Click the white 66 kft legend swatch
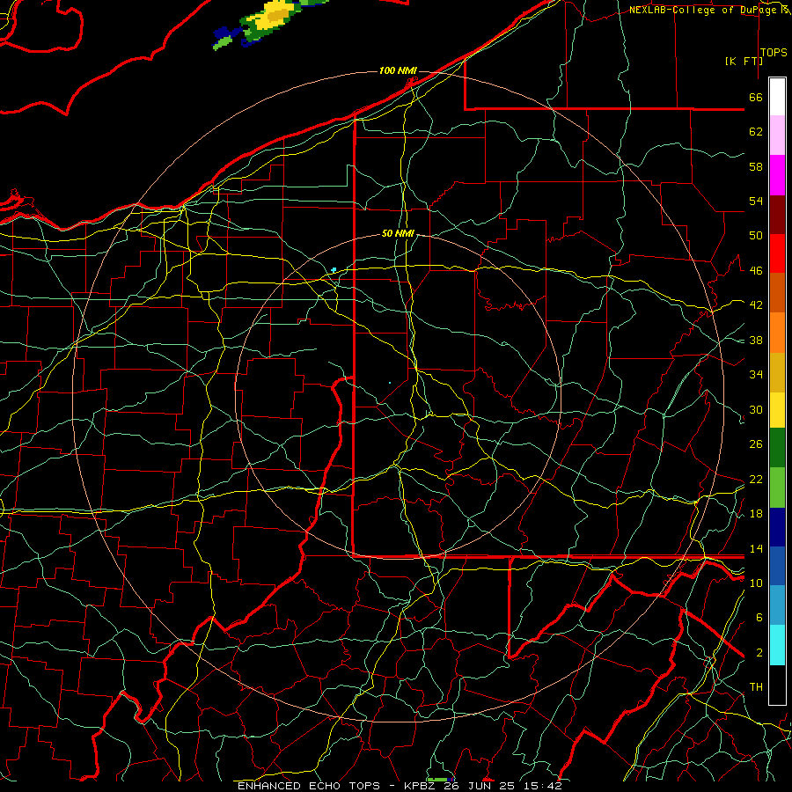Image resolution: width=792 pixels, height=792 pixels. click(777, 97)
